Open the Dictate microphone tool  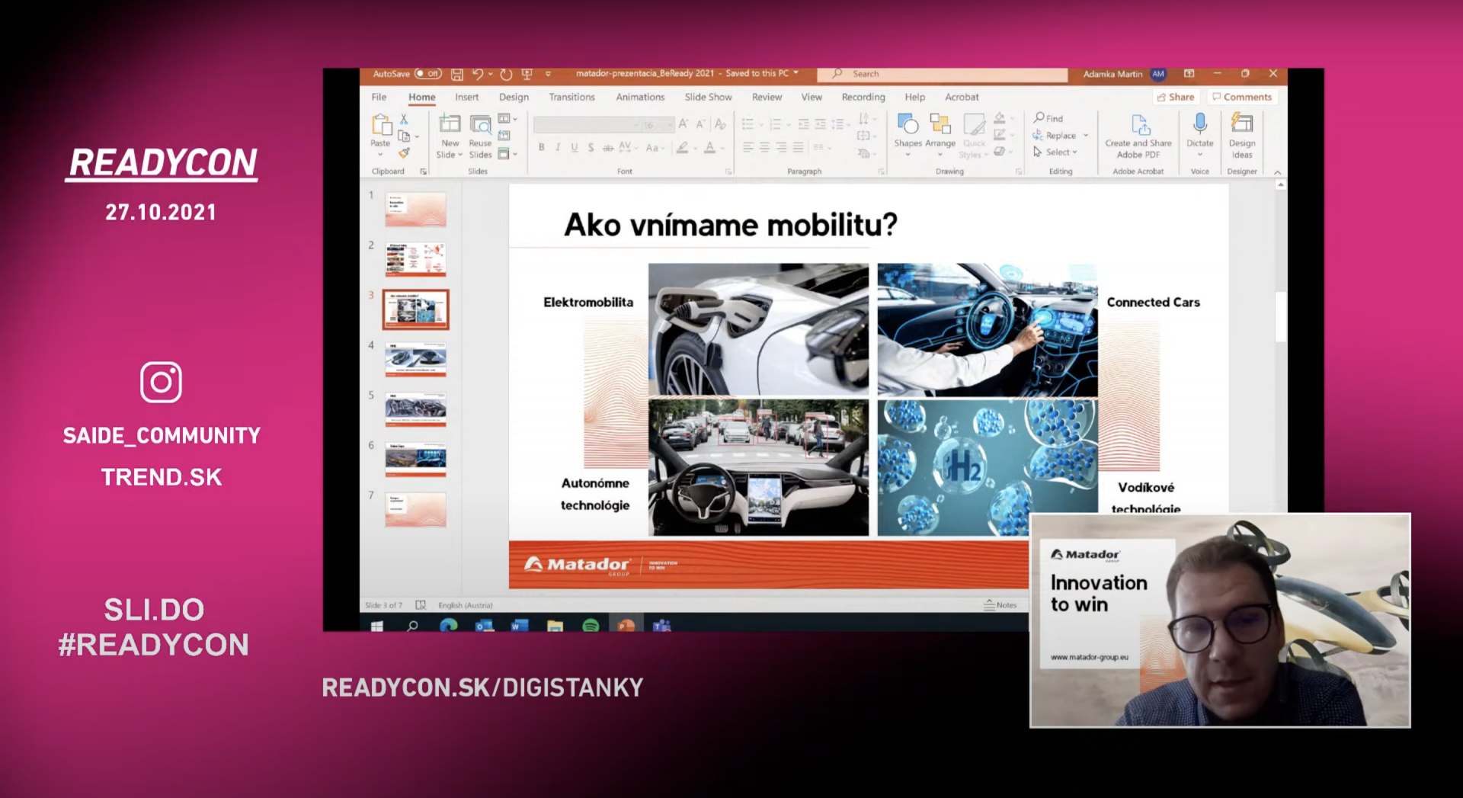[x=1199, y=125]
